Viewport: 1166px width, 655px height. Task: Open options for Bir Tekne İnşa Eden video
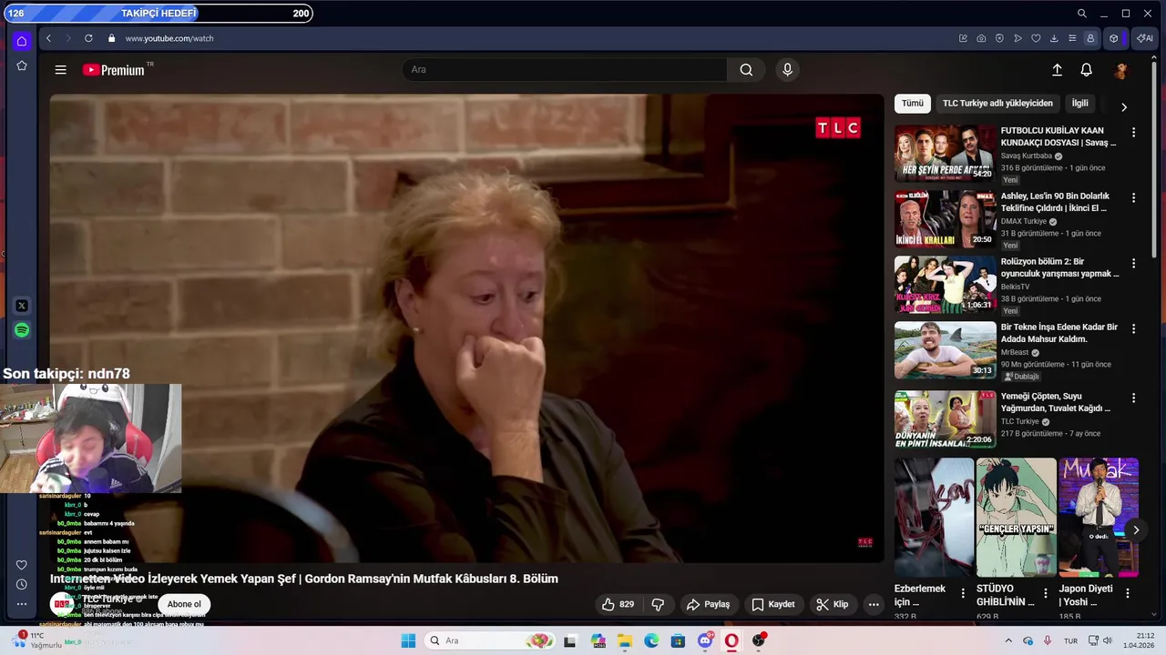pyautogui.click(x=1133, y=329)
